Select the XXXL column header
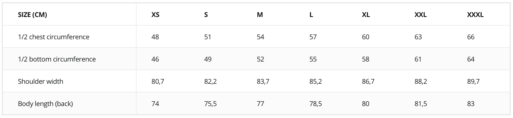 475,15
